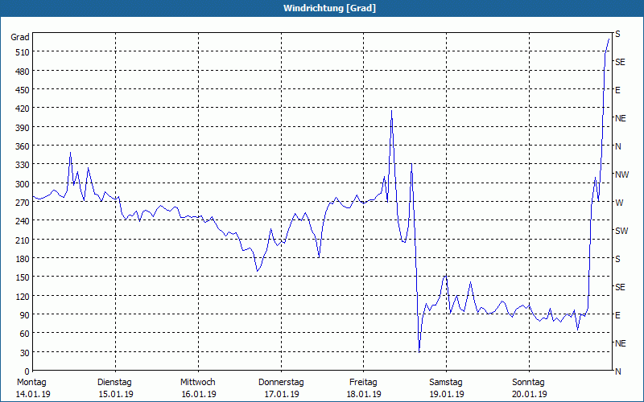Click the Freitag day label
644x402 pixels.
[363, 383]
